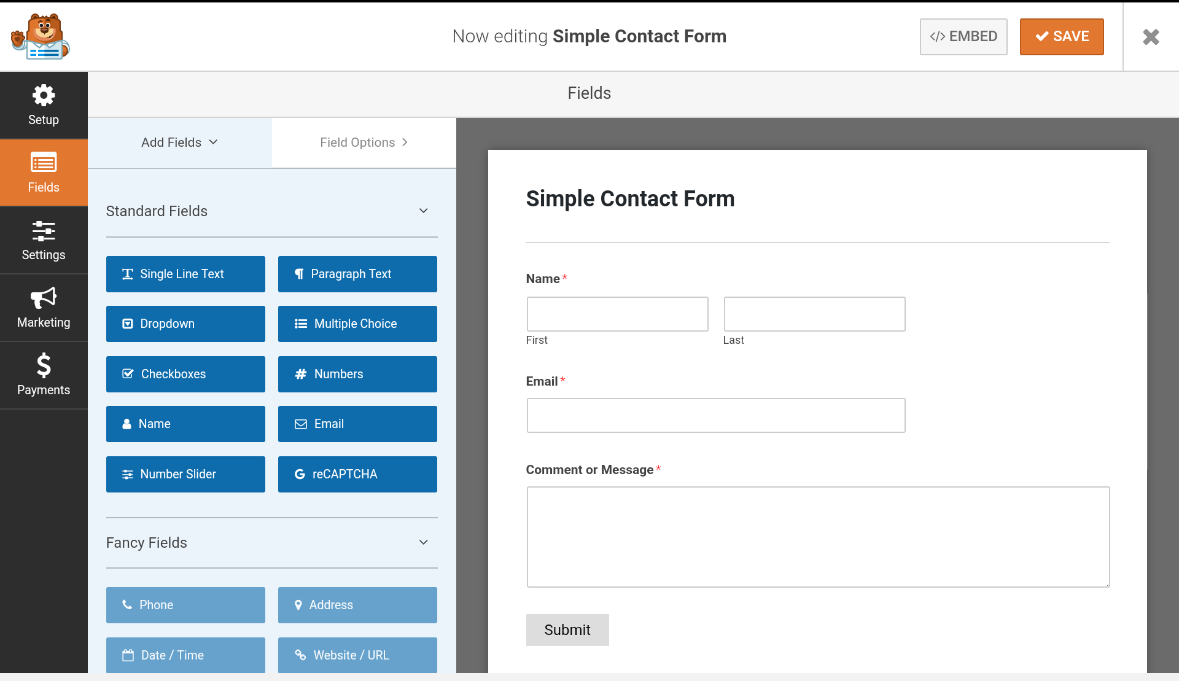The height and width of the screenshot is (681, 1179).
Task: Click the Save button
Action: [1062, 36]
